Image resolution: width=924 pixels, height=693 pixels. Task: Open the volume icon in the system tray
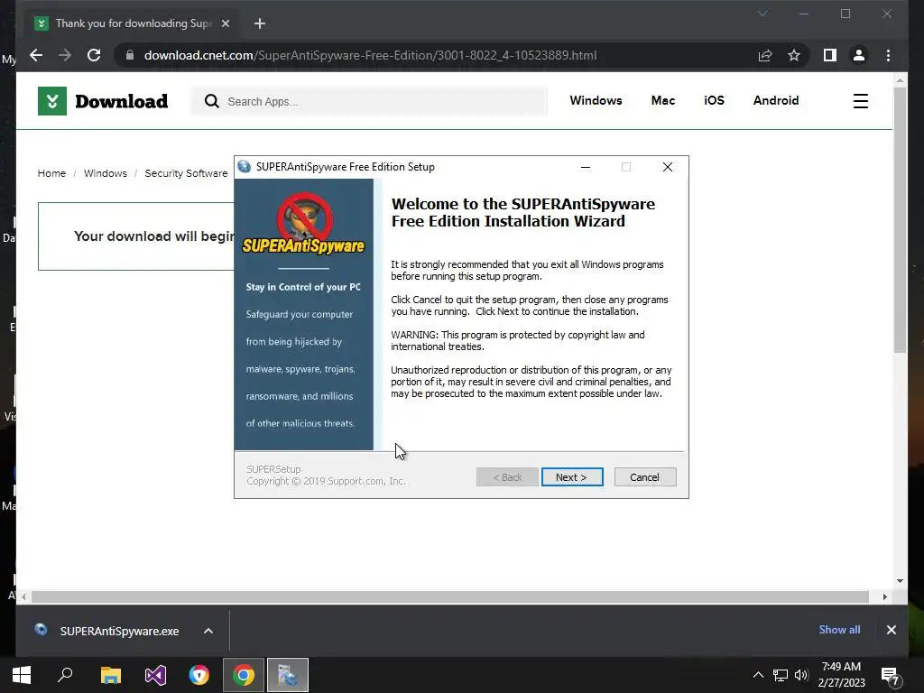(x=801, y=675)
